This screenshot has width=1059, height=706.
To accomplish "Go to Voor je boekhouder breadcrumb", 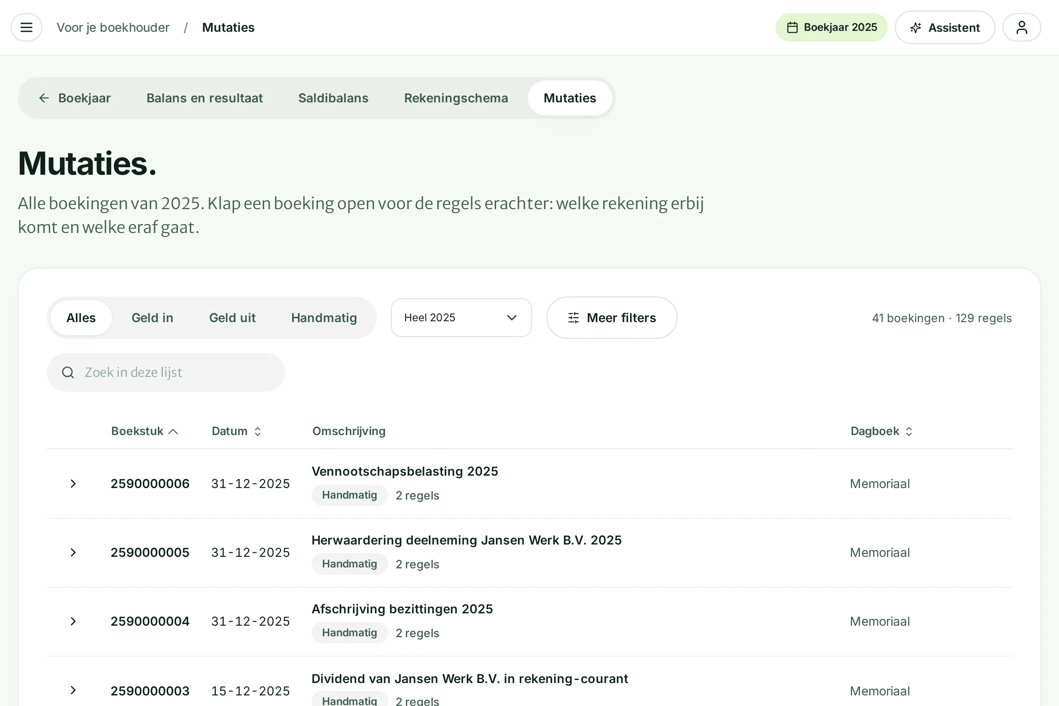I will [113, 27].
